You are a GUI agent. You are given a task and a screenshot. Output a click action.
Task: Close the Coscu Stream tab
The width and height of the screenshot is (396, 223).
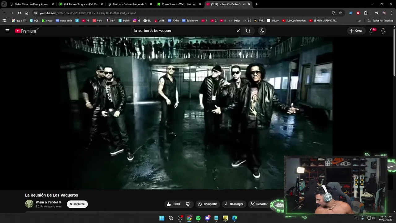coord(200,4)
